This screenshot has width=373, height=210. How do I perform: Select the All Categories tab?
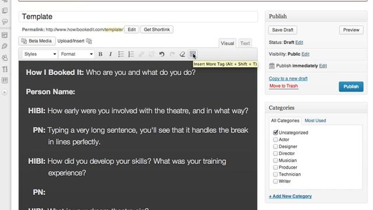coord(285,121)
